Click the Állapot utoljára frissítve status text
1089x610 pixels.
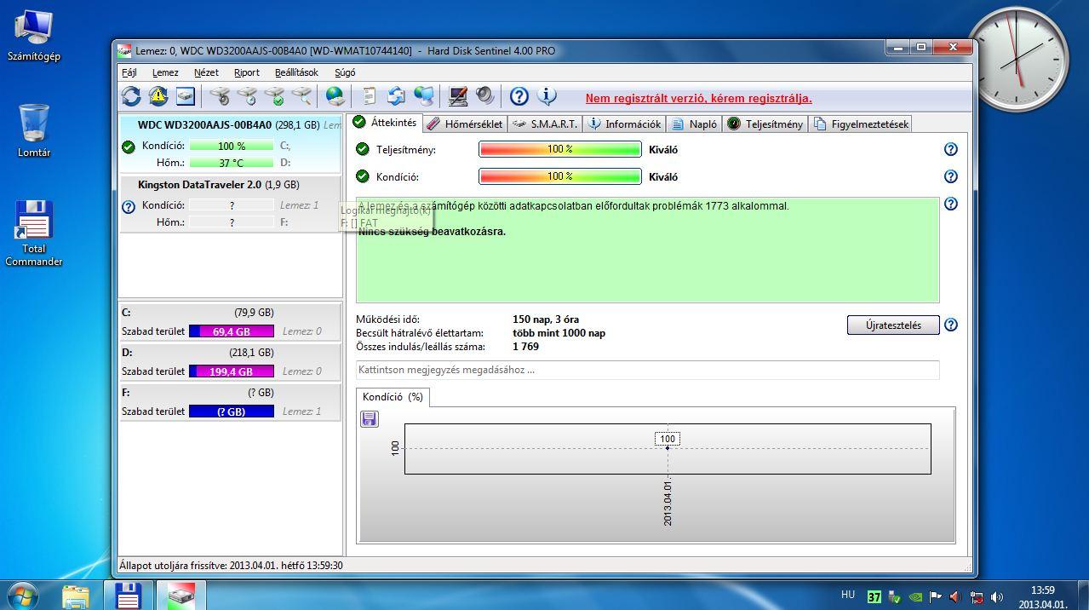click(231, 565)
